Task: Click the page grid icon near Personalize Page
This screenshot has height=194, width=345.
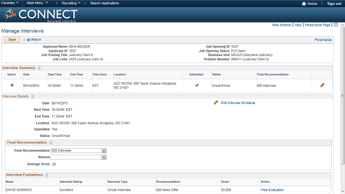Action: (x=336, y=25)
